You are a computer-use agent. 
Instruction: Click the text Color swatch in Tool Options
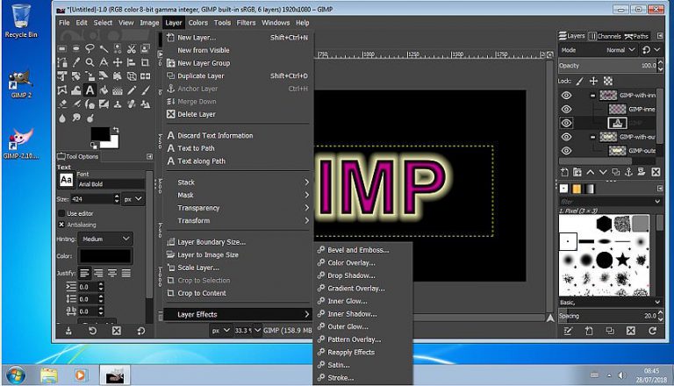(x=105, y=256)
